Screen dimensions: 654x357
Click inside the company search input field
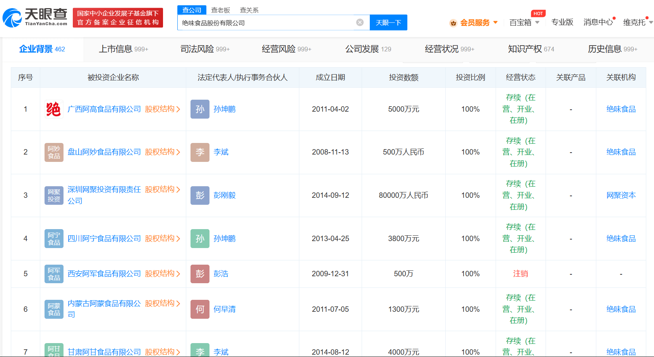pyautogui.click(x=271, y=22)
